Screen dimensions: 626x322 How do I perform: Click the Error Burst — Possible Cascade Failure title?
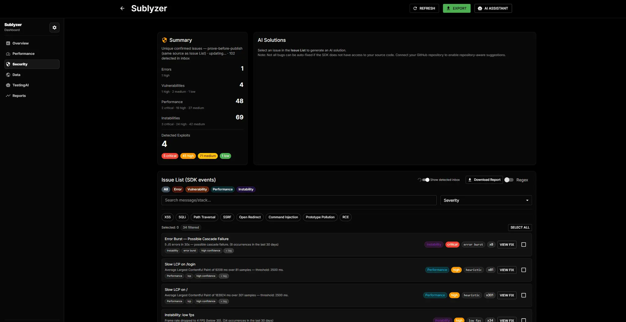pos(197,239)
